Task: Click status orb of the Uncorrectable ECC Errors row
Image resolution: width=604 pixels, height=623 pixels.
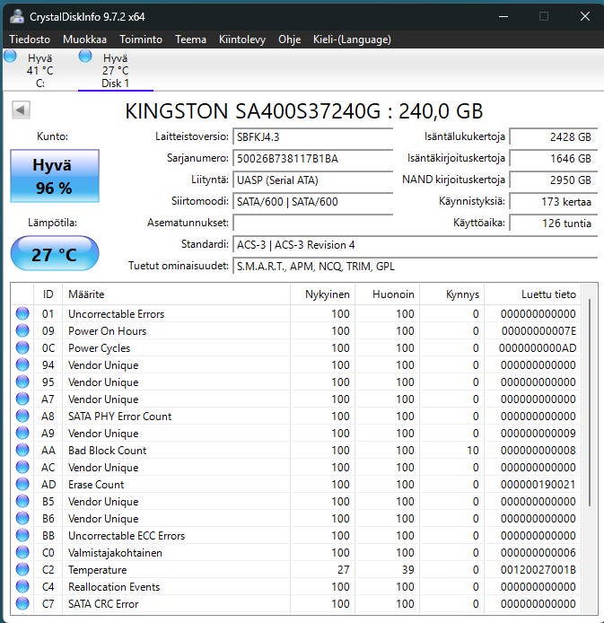Action: 22,535
